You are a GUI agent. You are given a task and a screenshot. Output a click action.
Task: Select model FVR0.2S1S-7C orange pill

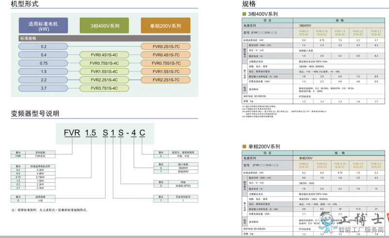tap(166, 47)
